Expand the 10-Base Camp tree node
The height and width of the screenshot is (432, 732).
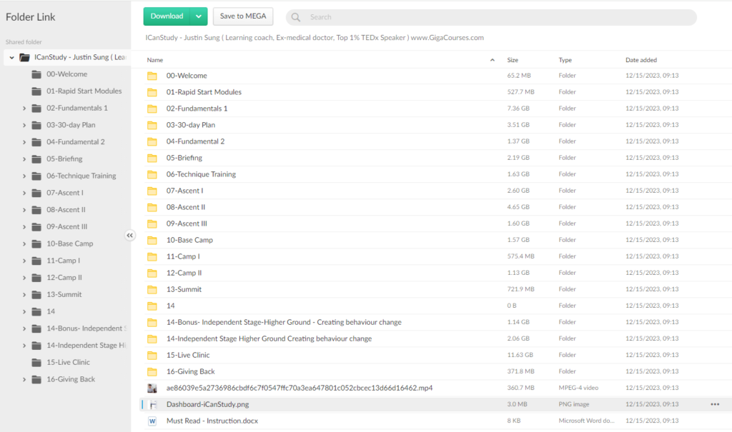pos(24,243)
